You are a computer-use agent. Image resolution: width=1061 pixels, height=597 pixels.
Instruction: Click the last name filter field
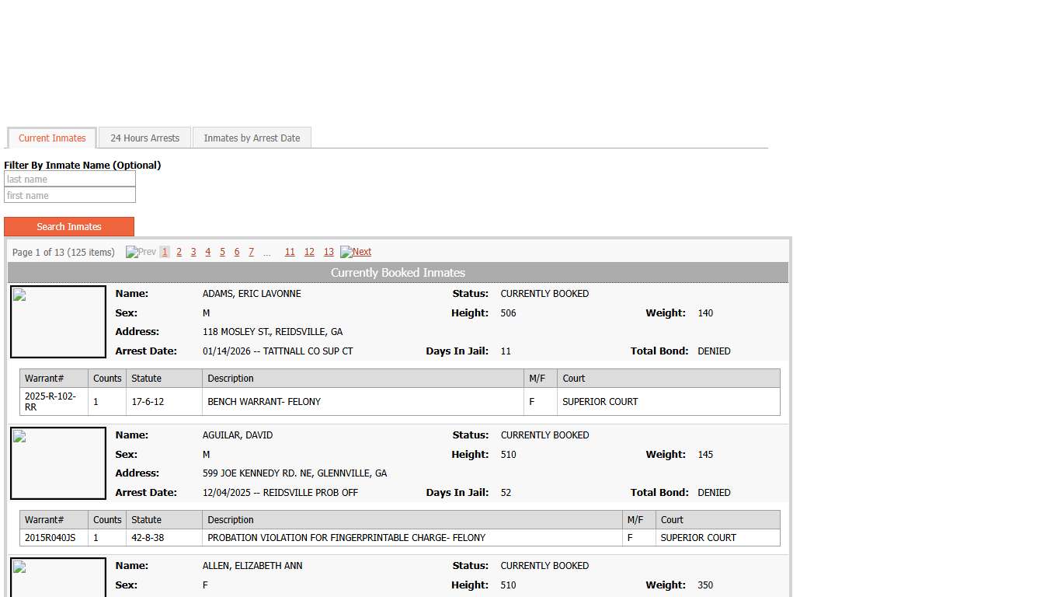click(70, 180)
